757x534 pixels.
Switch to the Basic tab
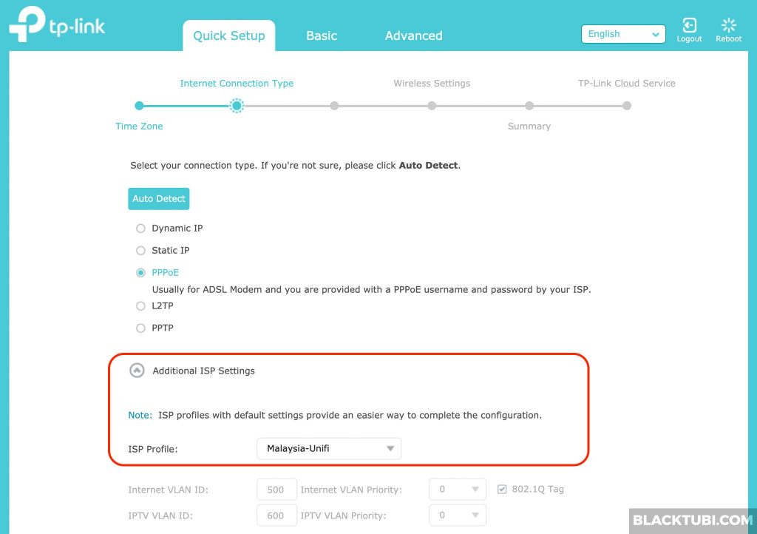(x=322, y=36)
